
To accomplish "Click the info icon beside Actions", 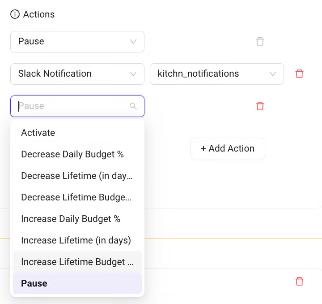I will [15, 14].
